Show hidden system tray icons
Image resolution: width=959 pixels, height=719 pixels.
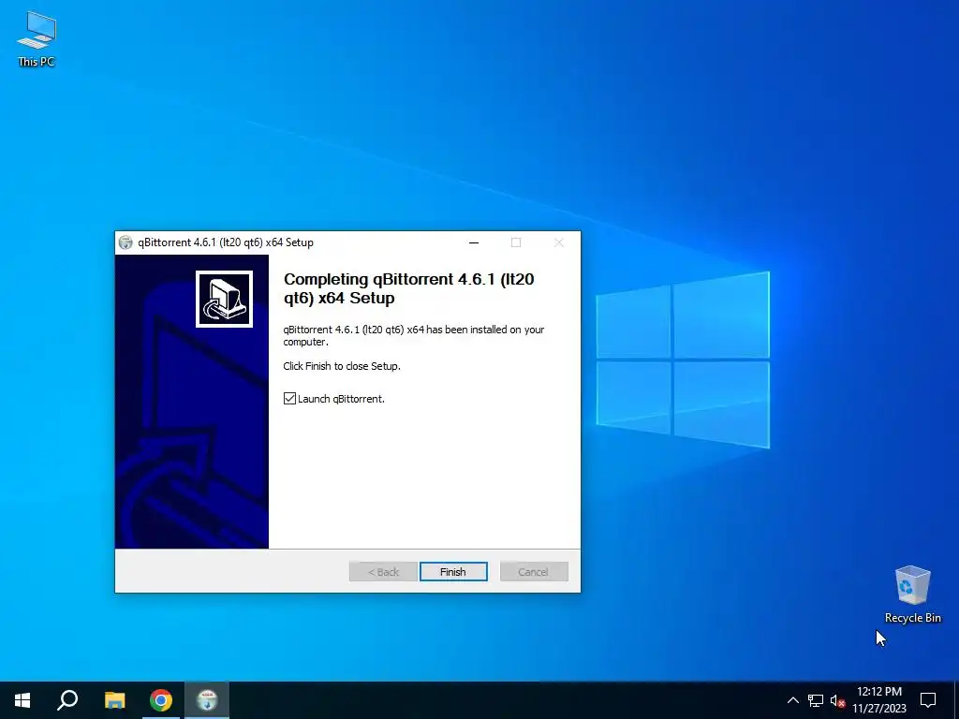tap(792, 700)
